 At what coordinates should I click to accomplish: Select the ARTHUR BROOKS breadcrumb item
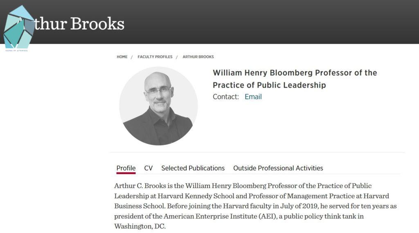tap(198, 57)
